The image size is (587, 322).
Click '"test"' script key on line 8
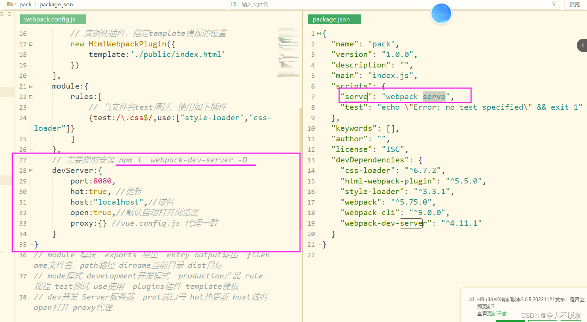354,107
